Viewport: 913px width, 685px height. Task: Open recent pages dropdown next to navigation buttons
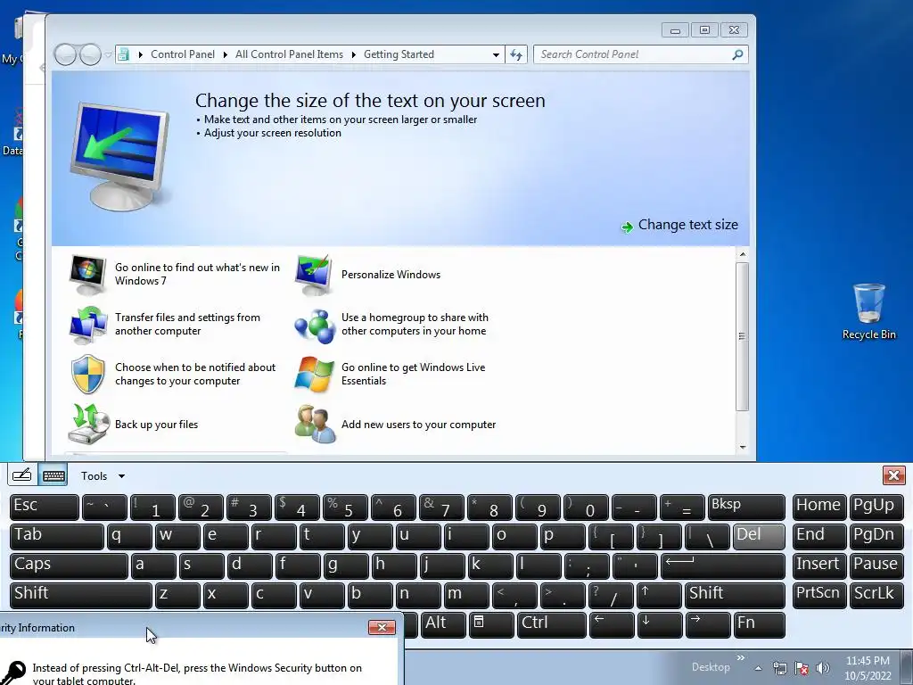(108, 54)
